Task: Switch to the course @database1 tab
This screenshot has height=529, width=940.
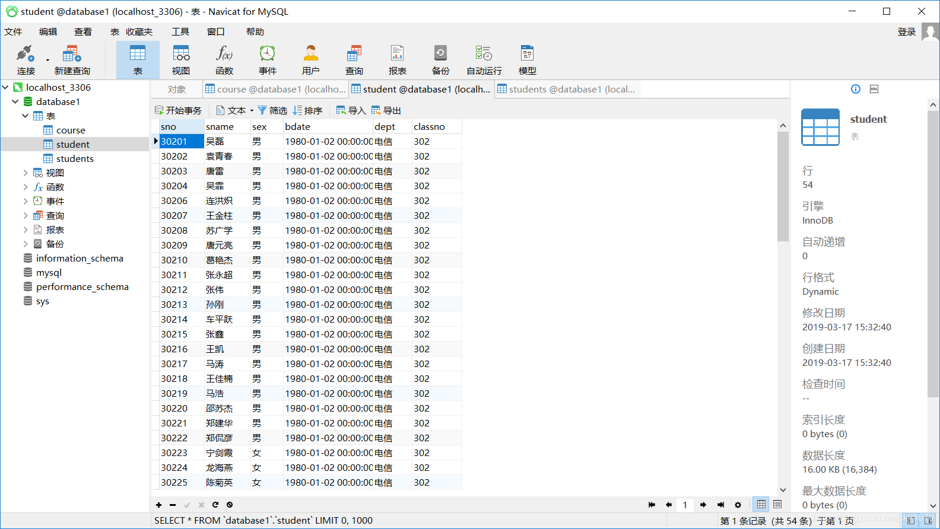Action: point(275,89)
